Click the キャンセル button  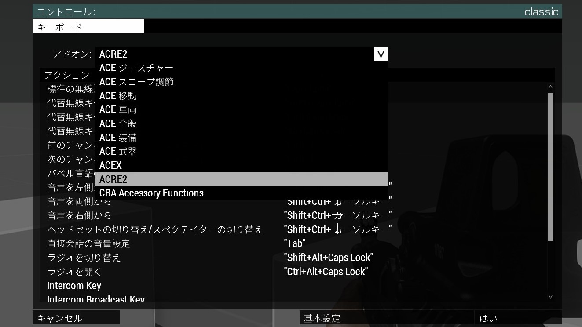coord(76,318)
